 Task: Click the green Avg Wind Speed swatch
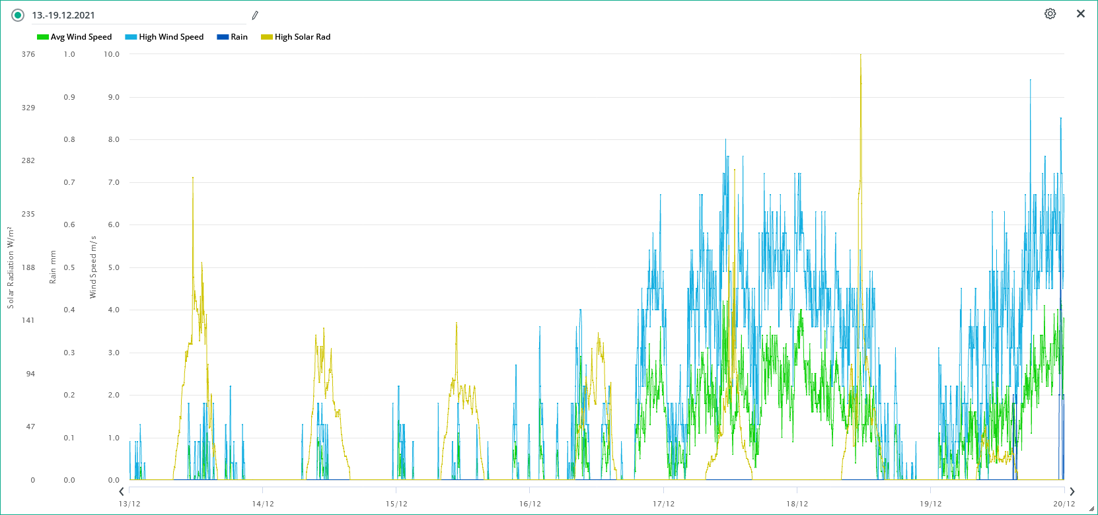[43, 37]
